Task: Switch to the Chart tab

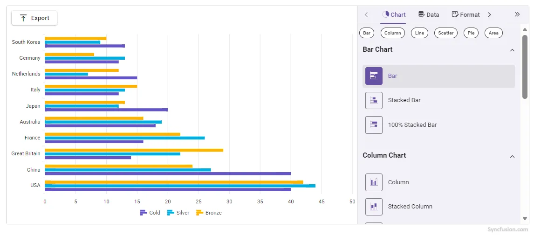Action: pos(394,14)
